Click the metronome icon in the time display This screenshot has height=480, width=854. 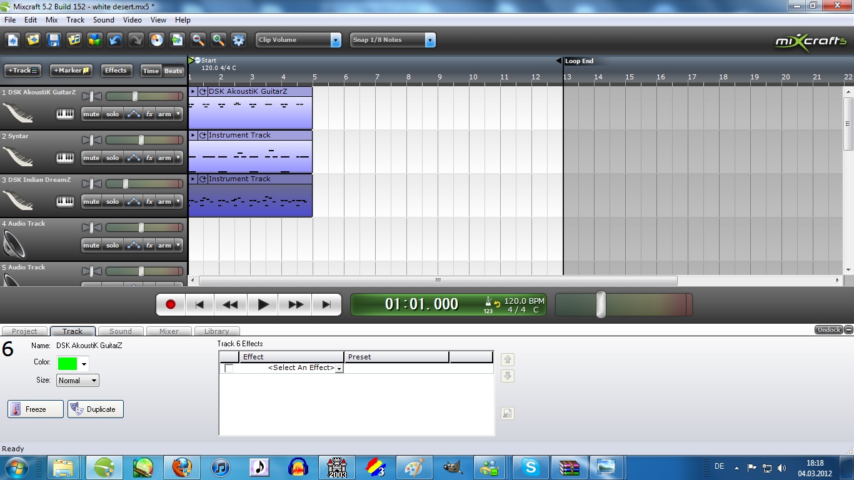coord(488,302)
